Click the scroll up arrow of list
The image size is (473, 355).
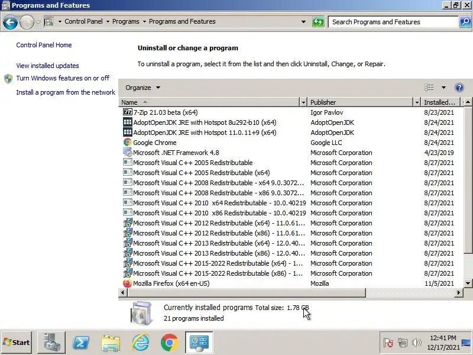pos(468,102)
